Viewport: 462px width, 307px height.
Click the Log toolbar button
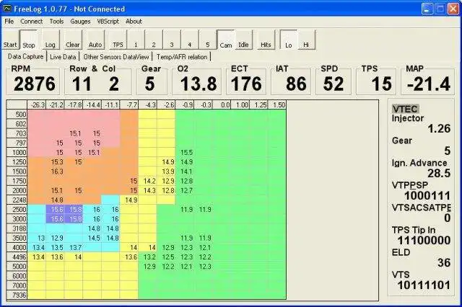[x=50, y=40]
